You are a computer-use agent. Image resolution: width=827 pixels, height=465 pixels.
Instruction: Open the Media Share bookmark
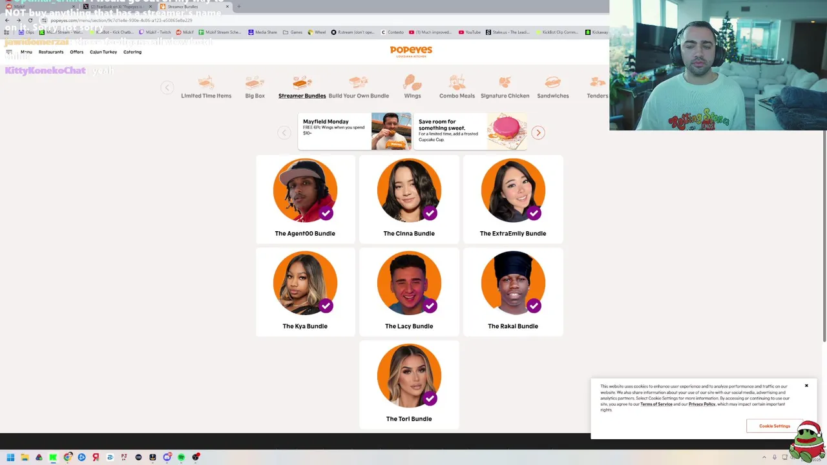tap(262, 32)
